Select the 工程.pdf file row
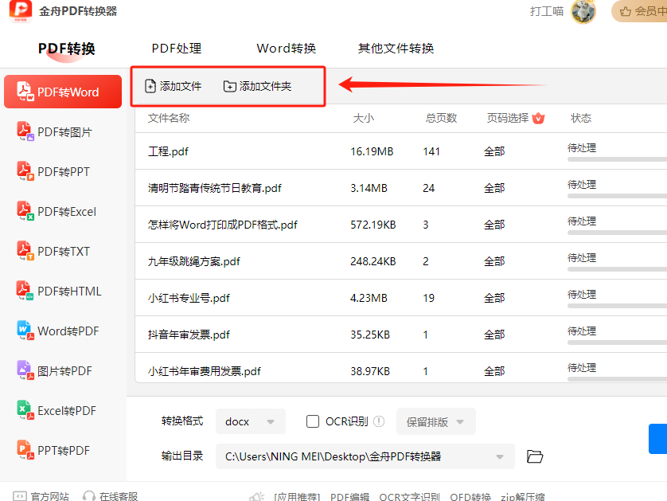This screenshot has width=667, height=501. 401,151
